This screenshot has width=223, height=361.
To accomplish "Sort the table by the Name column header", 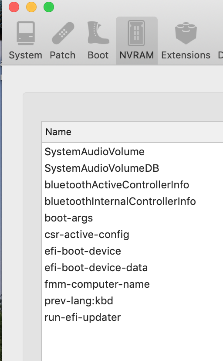I will (x=132, y=132).
